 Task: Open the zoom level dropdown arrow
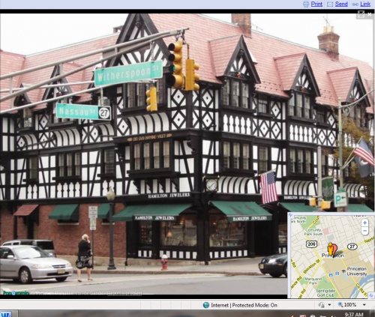[364, 305]
